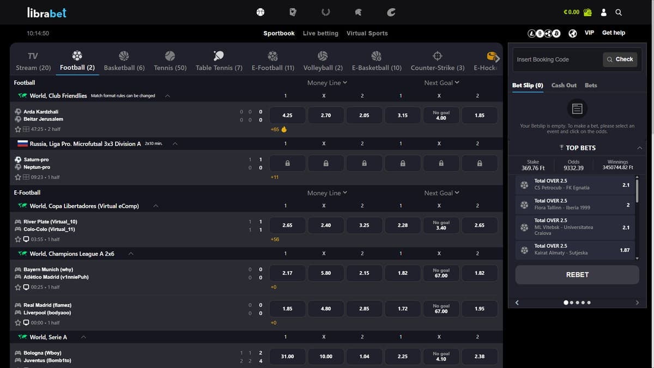
Task: Show +65 more markets for Arda Kardzhali match
Action: coord(275,130)
